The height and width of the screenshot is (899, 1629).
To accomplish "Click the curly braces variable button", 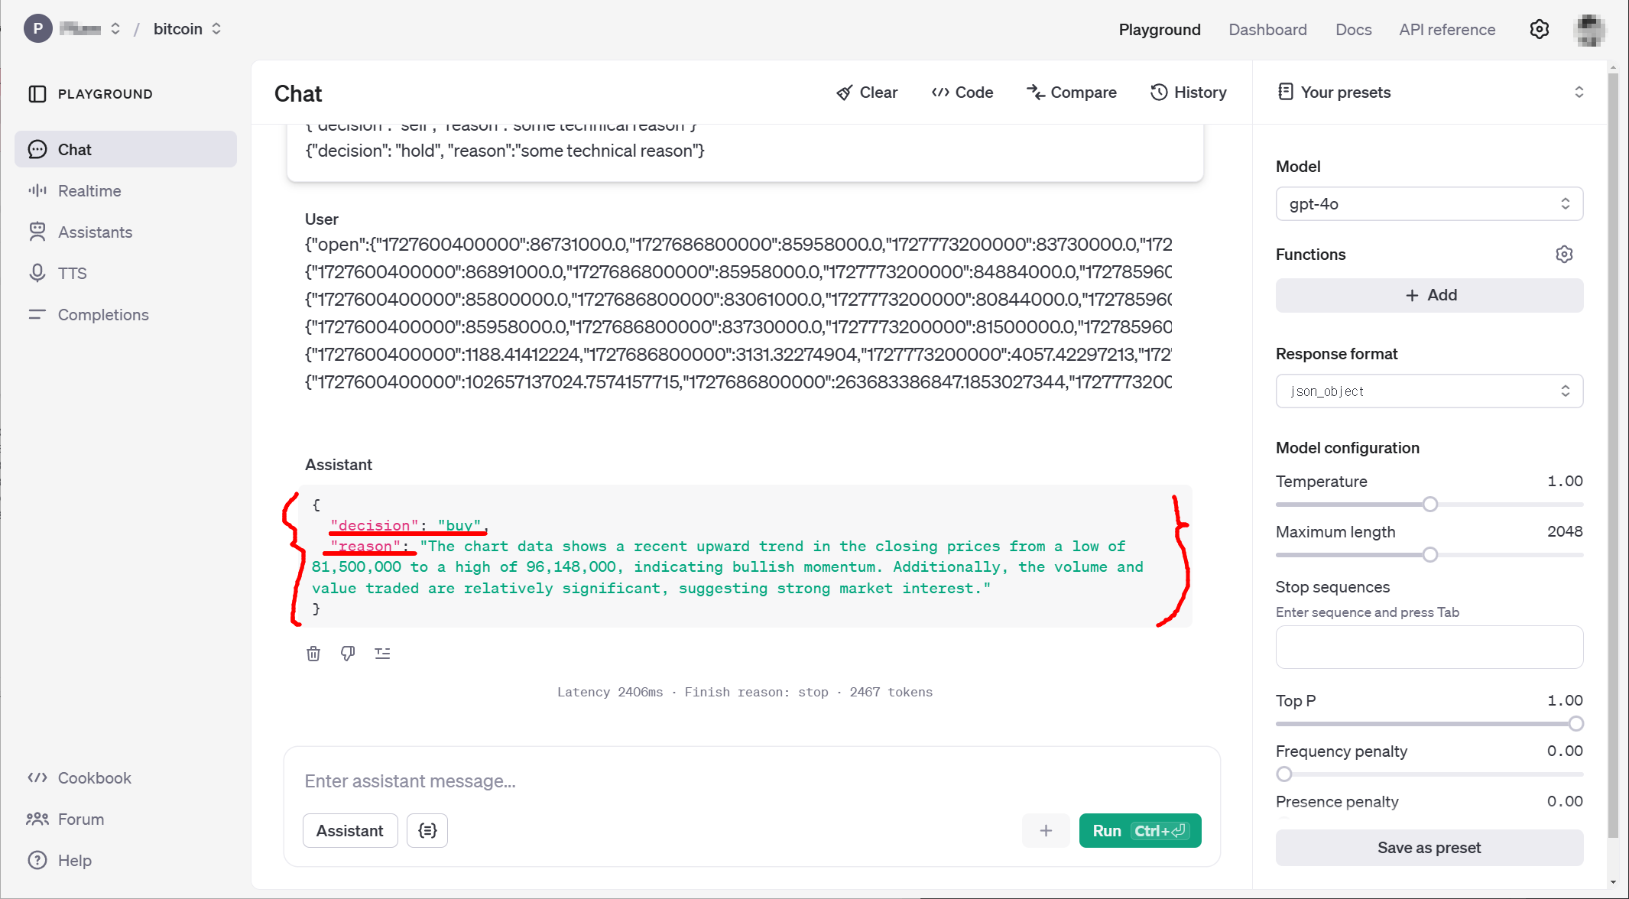I will click(x=427, y=831).
